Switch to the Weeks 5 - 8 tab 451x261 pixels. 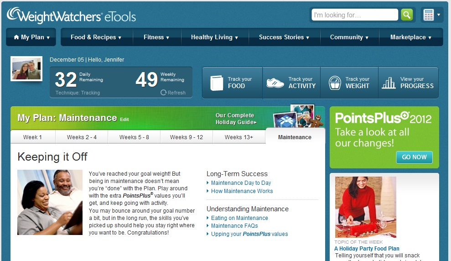pyautogui.click(x=134, y=137)
